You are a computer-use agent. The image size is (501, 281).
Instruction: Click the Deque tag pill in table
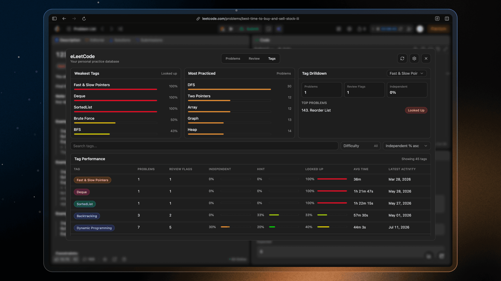82,192
